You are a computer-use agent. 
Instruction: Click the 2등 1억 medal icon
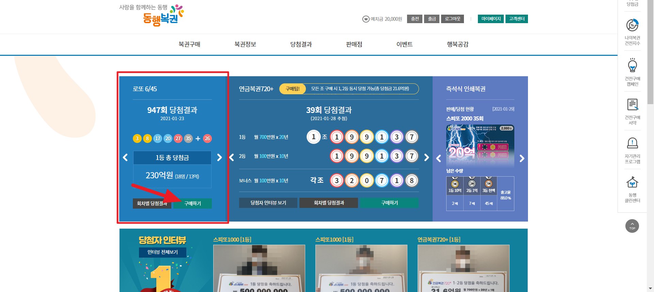(x=472, y=183)
